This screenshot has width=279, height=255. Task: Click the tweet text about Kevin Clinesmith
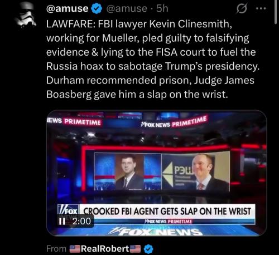[x=152, y=59]
